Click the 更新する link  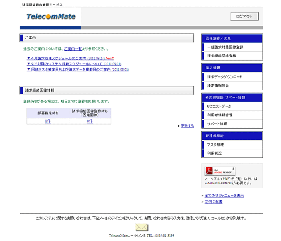point(187,126)
